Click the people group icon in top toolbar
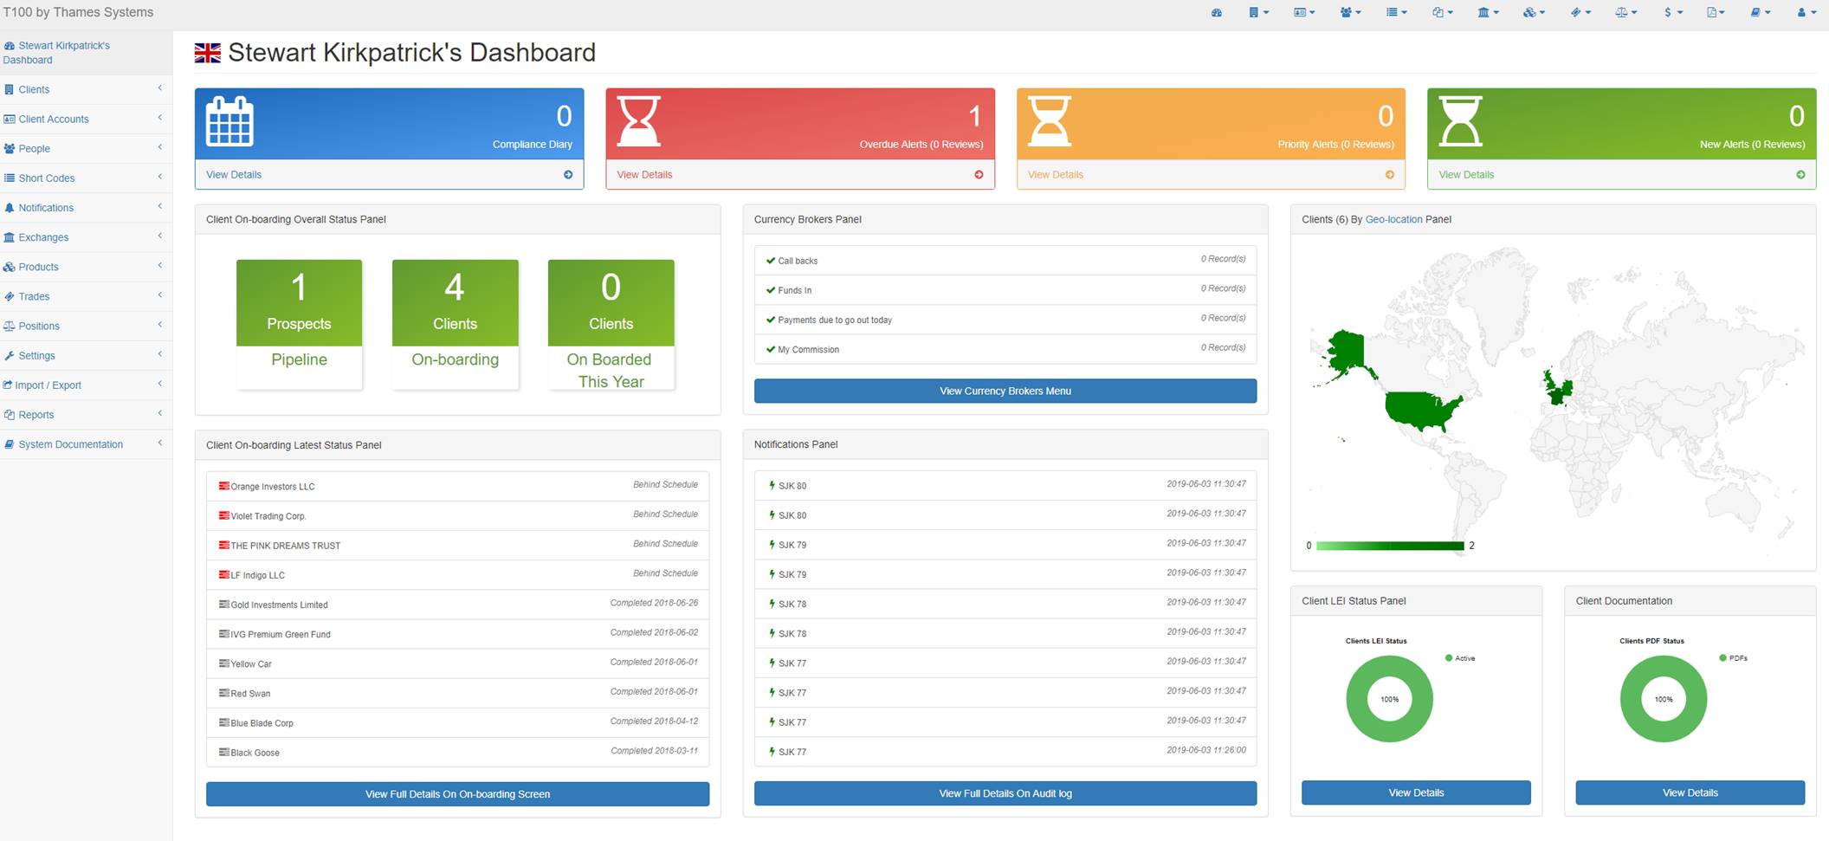 1349,13
